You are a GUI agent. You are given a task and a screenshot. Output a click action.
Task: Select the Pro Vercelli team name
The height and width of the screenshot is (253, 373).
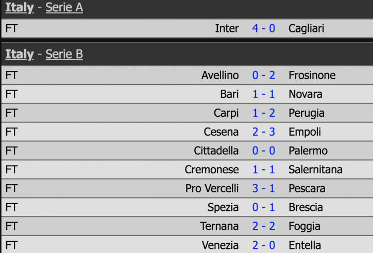click(212, 188)
